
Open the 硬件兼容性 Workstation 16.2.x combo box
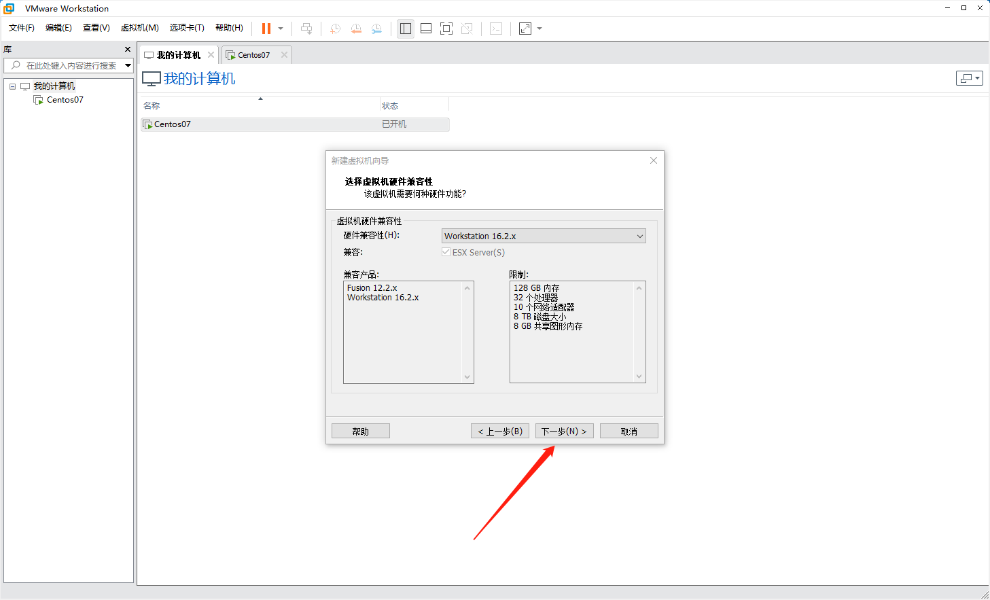[544, 236]
